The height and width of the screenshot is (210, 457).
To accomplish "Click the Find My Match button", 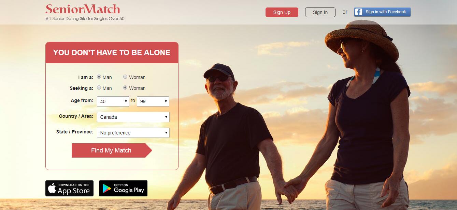I will tap(112, 150).
